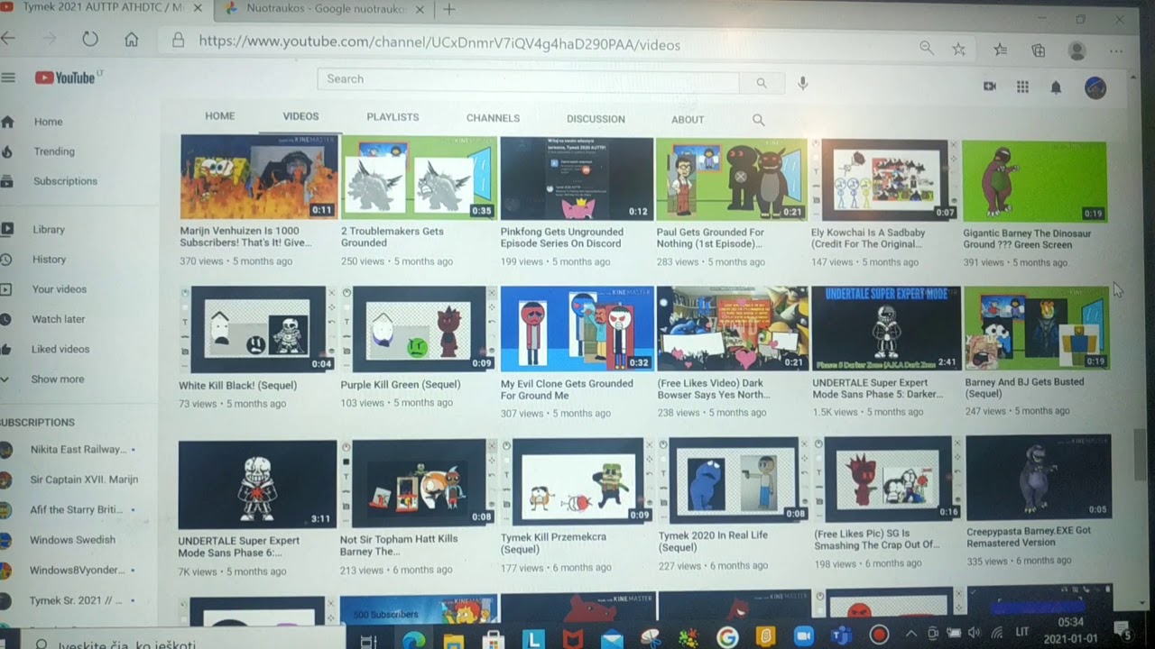Screen dimensions: 1155x649
Task: Reload the page with browser refresh
Action: coord(89,39)
